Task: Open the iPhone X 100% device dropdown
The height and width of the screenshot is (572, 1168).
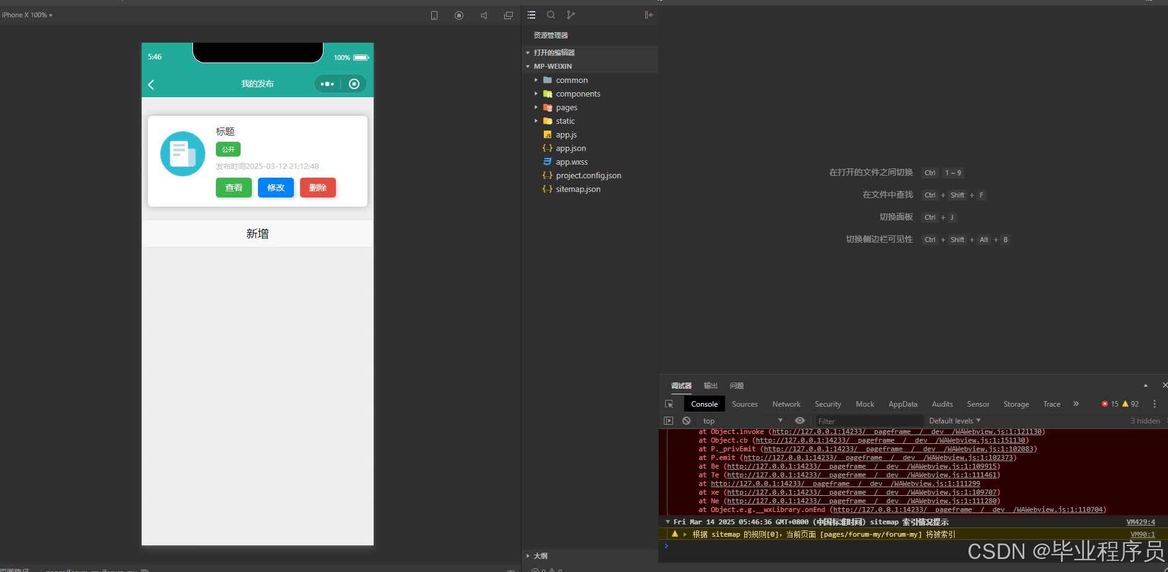Action: 27,15
